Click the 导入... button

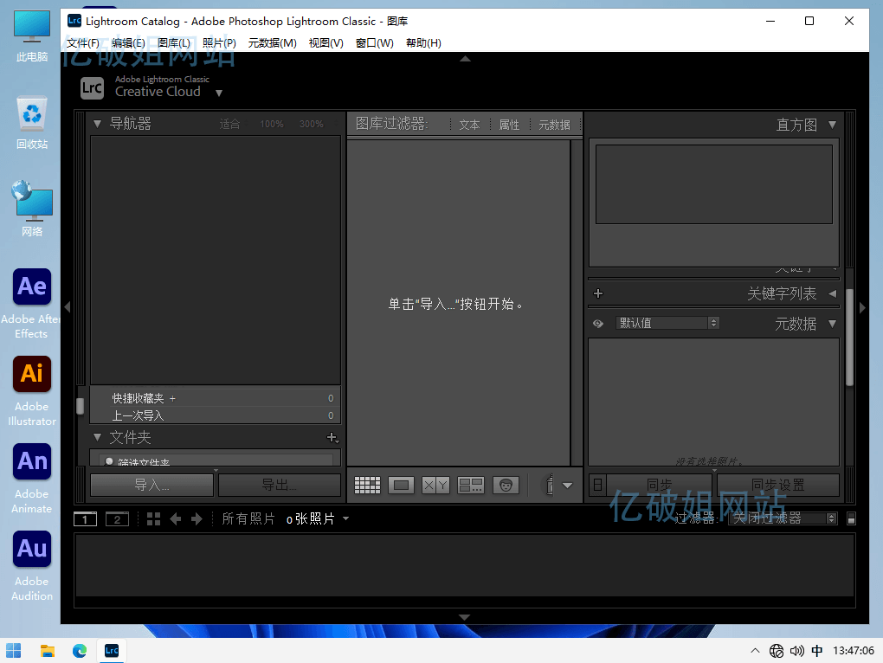tap(152, 485)
